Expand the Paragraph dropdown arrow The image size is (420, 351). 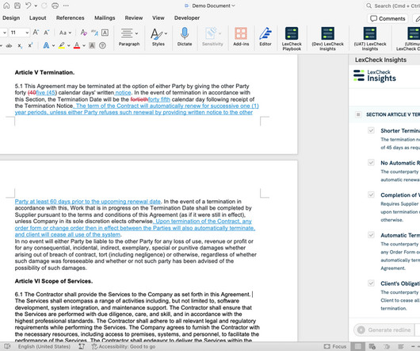[136, 33]
